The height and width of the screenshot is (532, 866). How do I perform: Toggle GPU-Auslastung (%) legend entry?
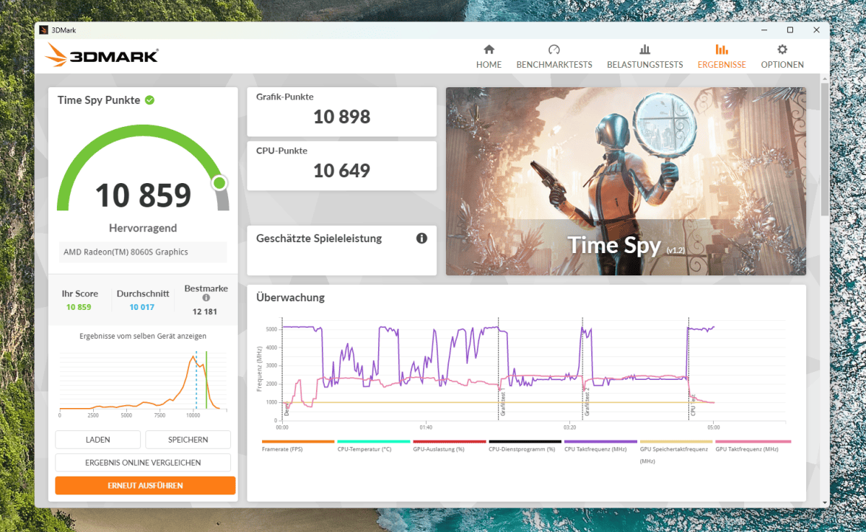pos(449,445)
